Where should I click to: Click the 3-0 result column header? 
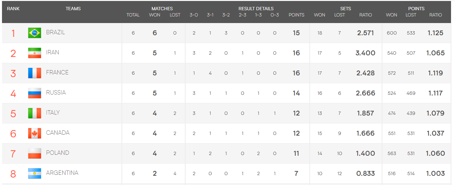tap(194, 15)
